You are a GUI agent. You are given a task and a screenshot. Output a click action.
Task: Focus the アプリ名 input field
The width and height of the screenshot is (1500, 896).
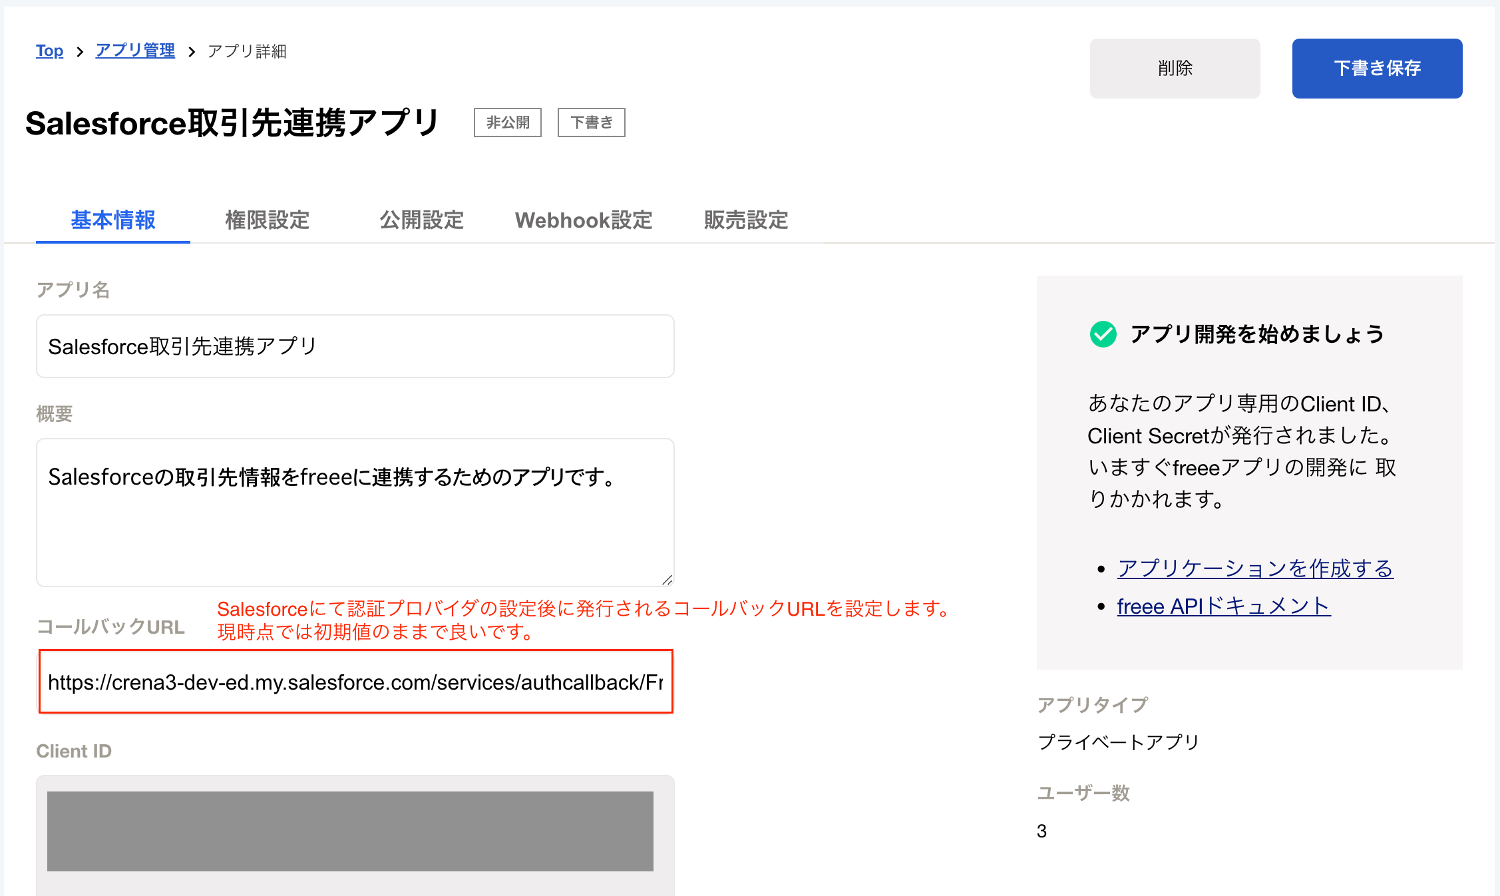[x=355, y=346]
